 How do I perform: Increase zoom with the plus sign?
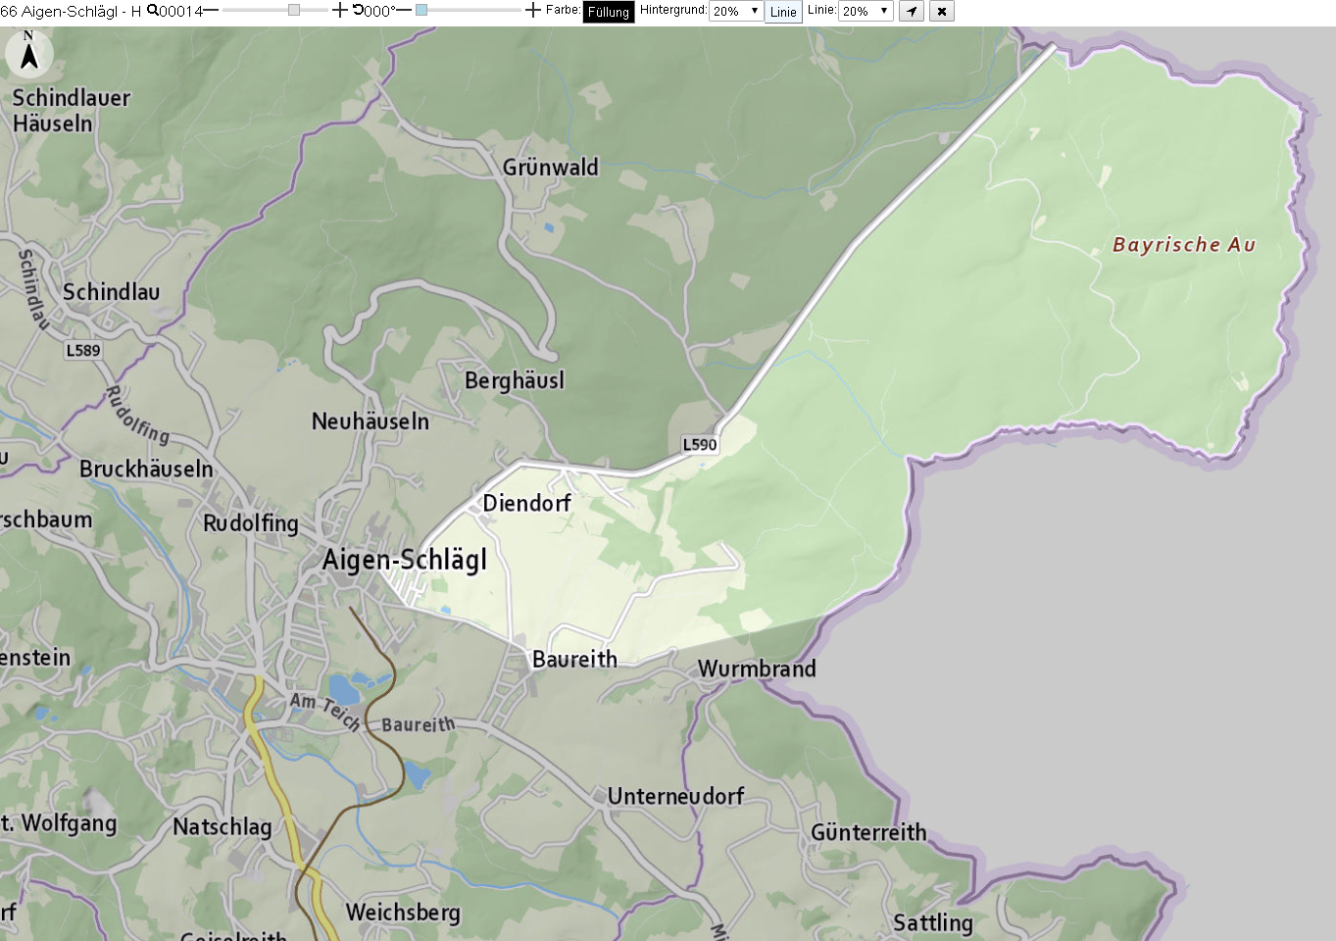pos(340,10)
